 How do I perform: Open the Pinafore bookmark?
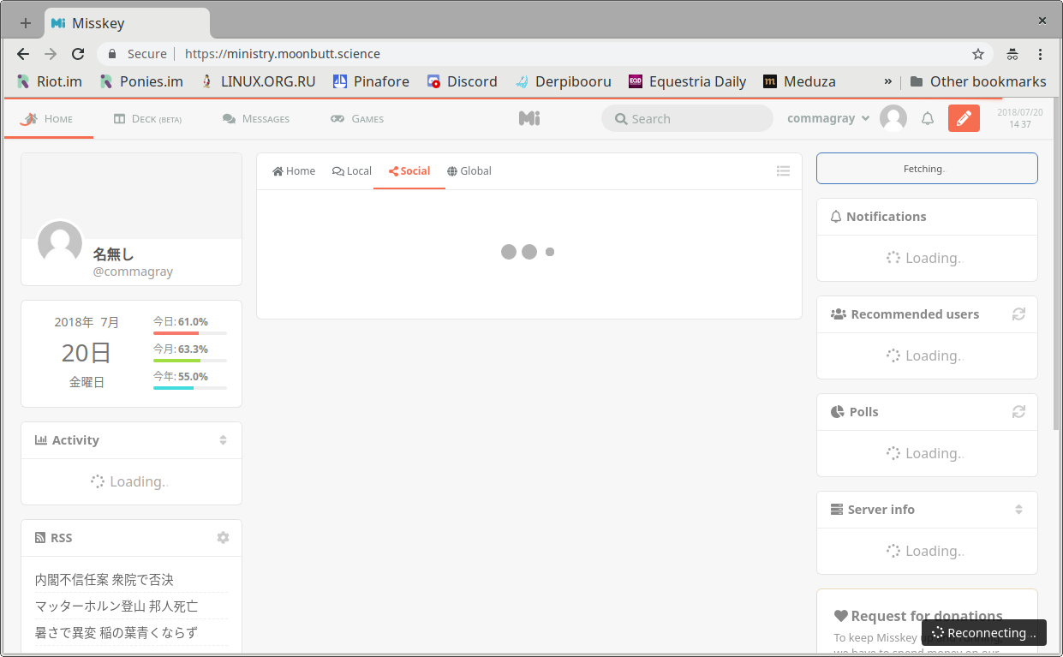point(371,81)
